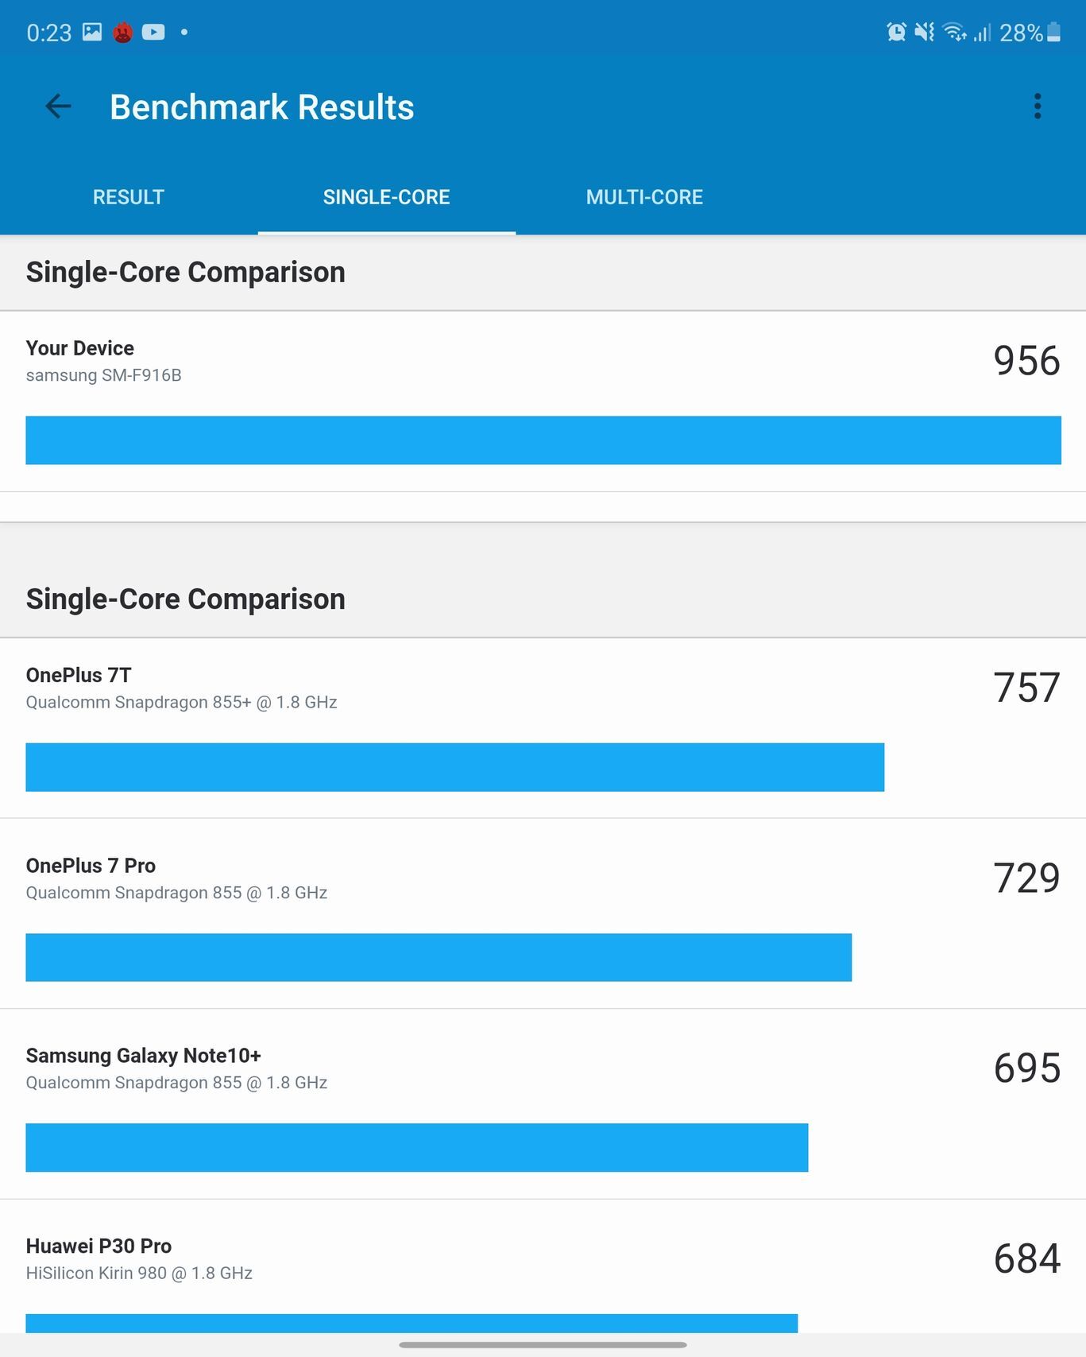Image resolution: width=1086 pixels, height=1357 pixels.
Task: Tap the gallery image notification icon
Action: click(x=92, y=32)
